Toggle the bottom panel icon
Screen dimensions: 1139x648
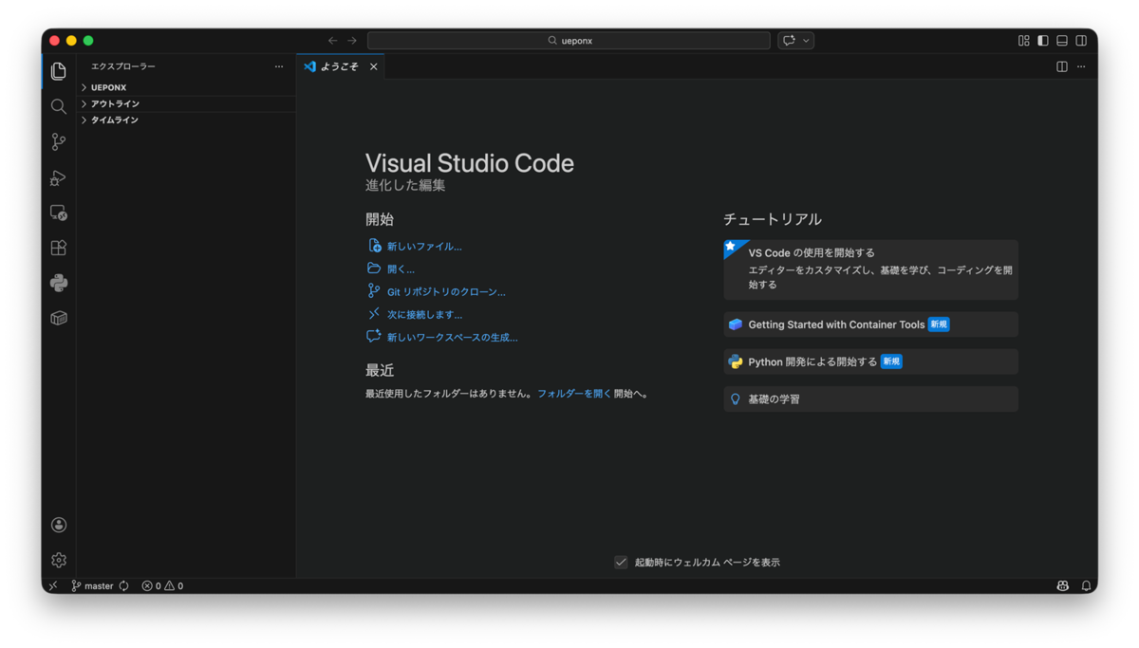tap(1062, 41)
